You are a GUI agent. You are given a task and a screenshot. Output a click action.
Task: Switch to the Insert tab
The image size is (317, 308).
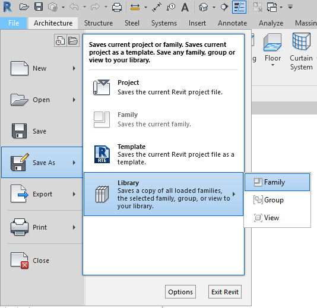[197, 23]
